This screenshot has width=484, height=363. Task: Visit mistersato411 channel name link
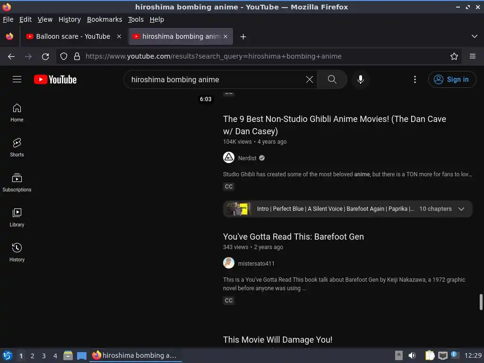(256, 264)
